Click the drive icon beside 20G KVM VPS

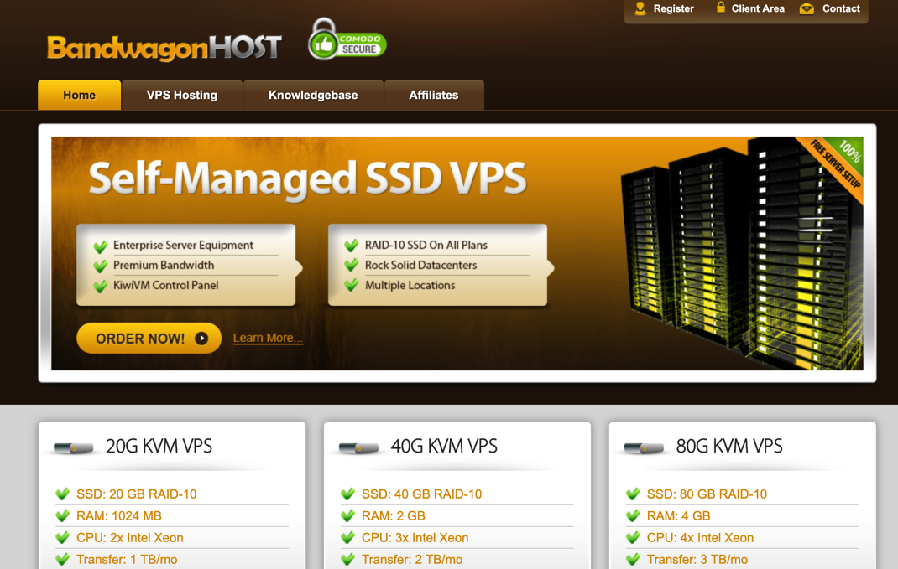click(73, 447)
